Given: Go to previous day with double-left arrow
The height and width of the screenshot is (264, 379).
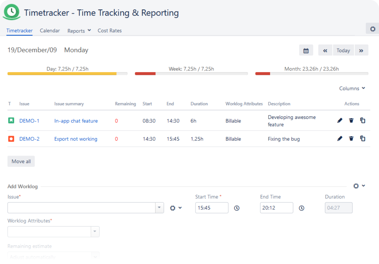Looking at the screenshot, I should [x=325, y=50].
